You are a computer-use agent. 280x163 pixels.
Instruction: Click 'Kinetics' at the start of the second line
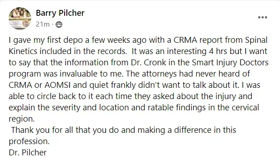tap(23, 51)
